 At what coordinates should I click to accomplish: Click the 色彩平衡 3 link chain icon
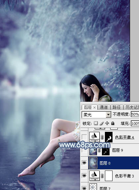click(x=102, y=176)
